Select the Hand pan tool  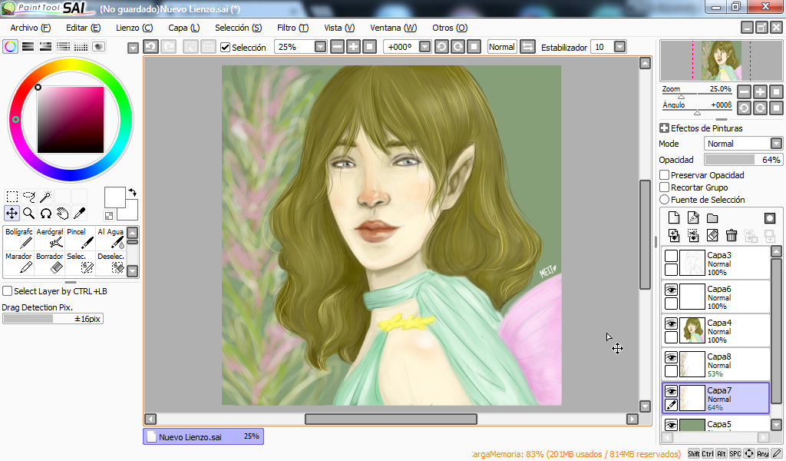[x=62, y=214]
